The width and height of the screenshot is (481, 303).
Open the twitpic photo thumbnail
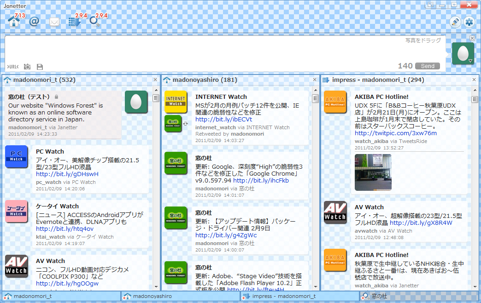pyautogui.click(x=373, y=172)
